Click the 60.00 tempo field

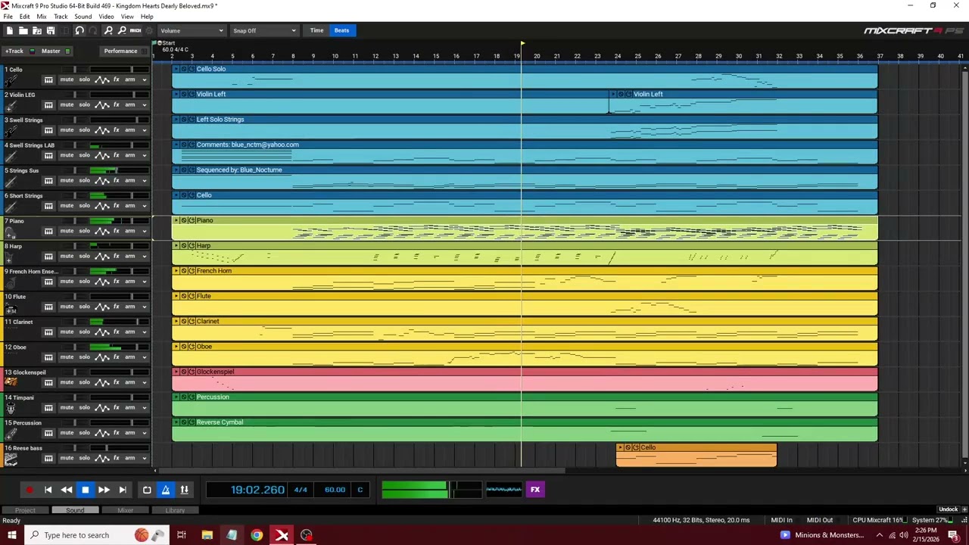(x=335, y=490)
